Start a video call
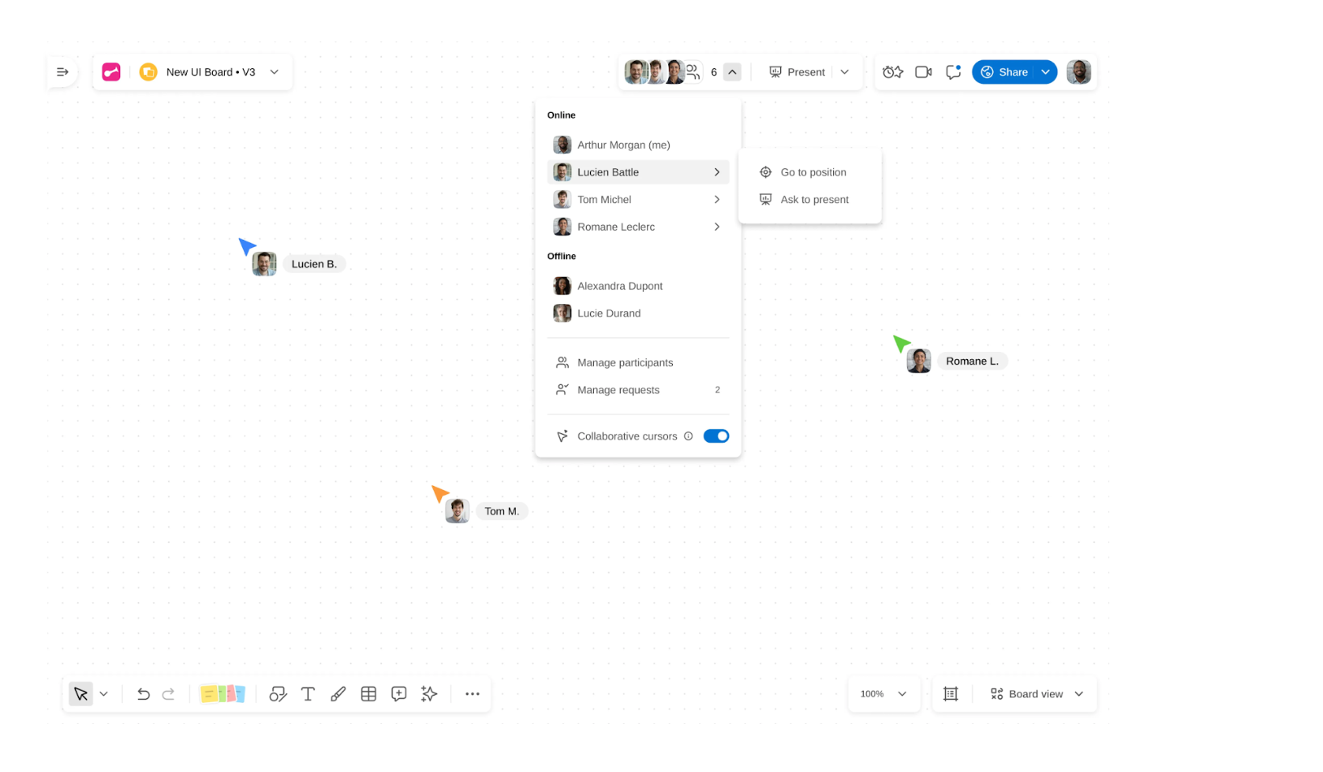Viewport: 1323px width, 772px height. point(923,72)
